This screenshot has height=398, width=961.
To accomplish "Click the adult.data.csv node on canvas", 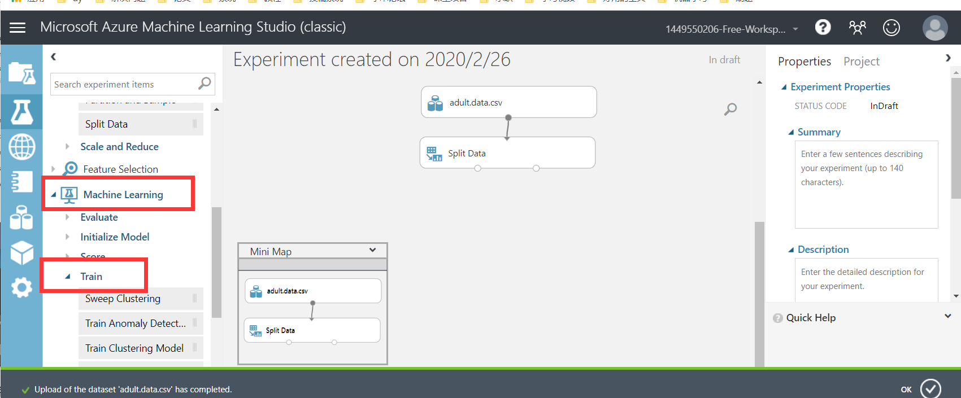I will (508, 102).
